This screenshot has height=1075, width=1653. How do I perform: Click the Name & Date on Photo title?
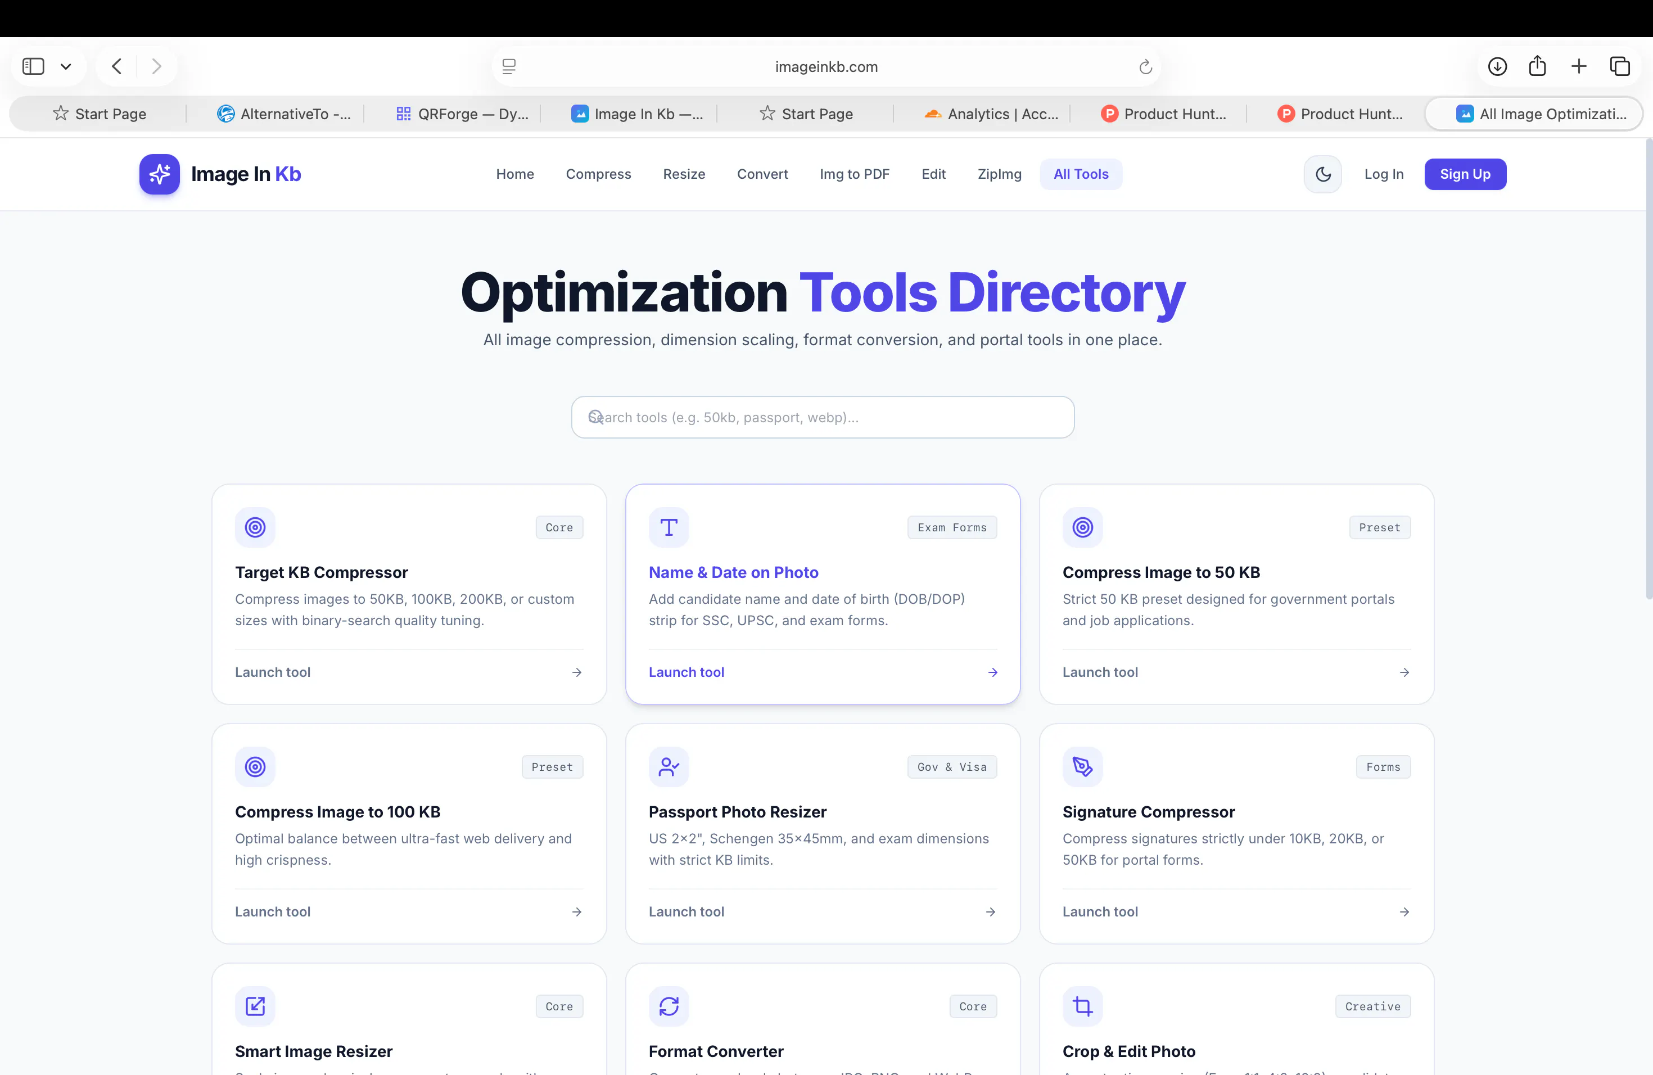(x=733, y=573)
